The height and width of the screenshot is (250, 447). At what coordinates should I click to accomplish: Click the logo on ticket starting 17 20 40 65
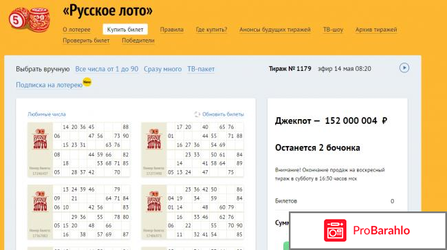pos(154,139)
